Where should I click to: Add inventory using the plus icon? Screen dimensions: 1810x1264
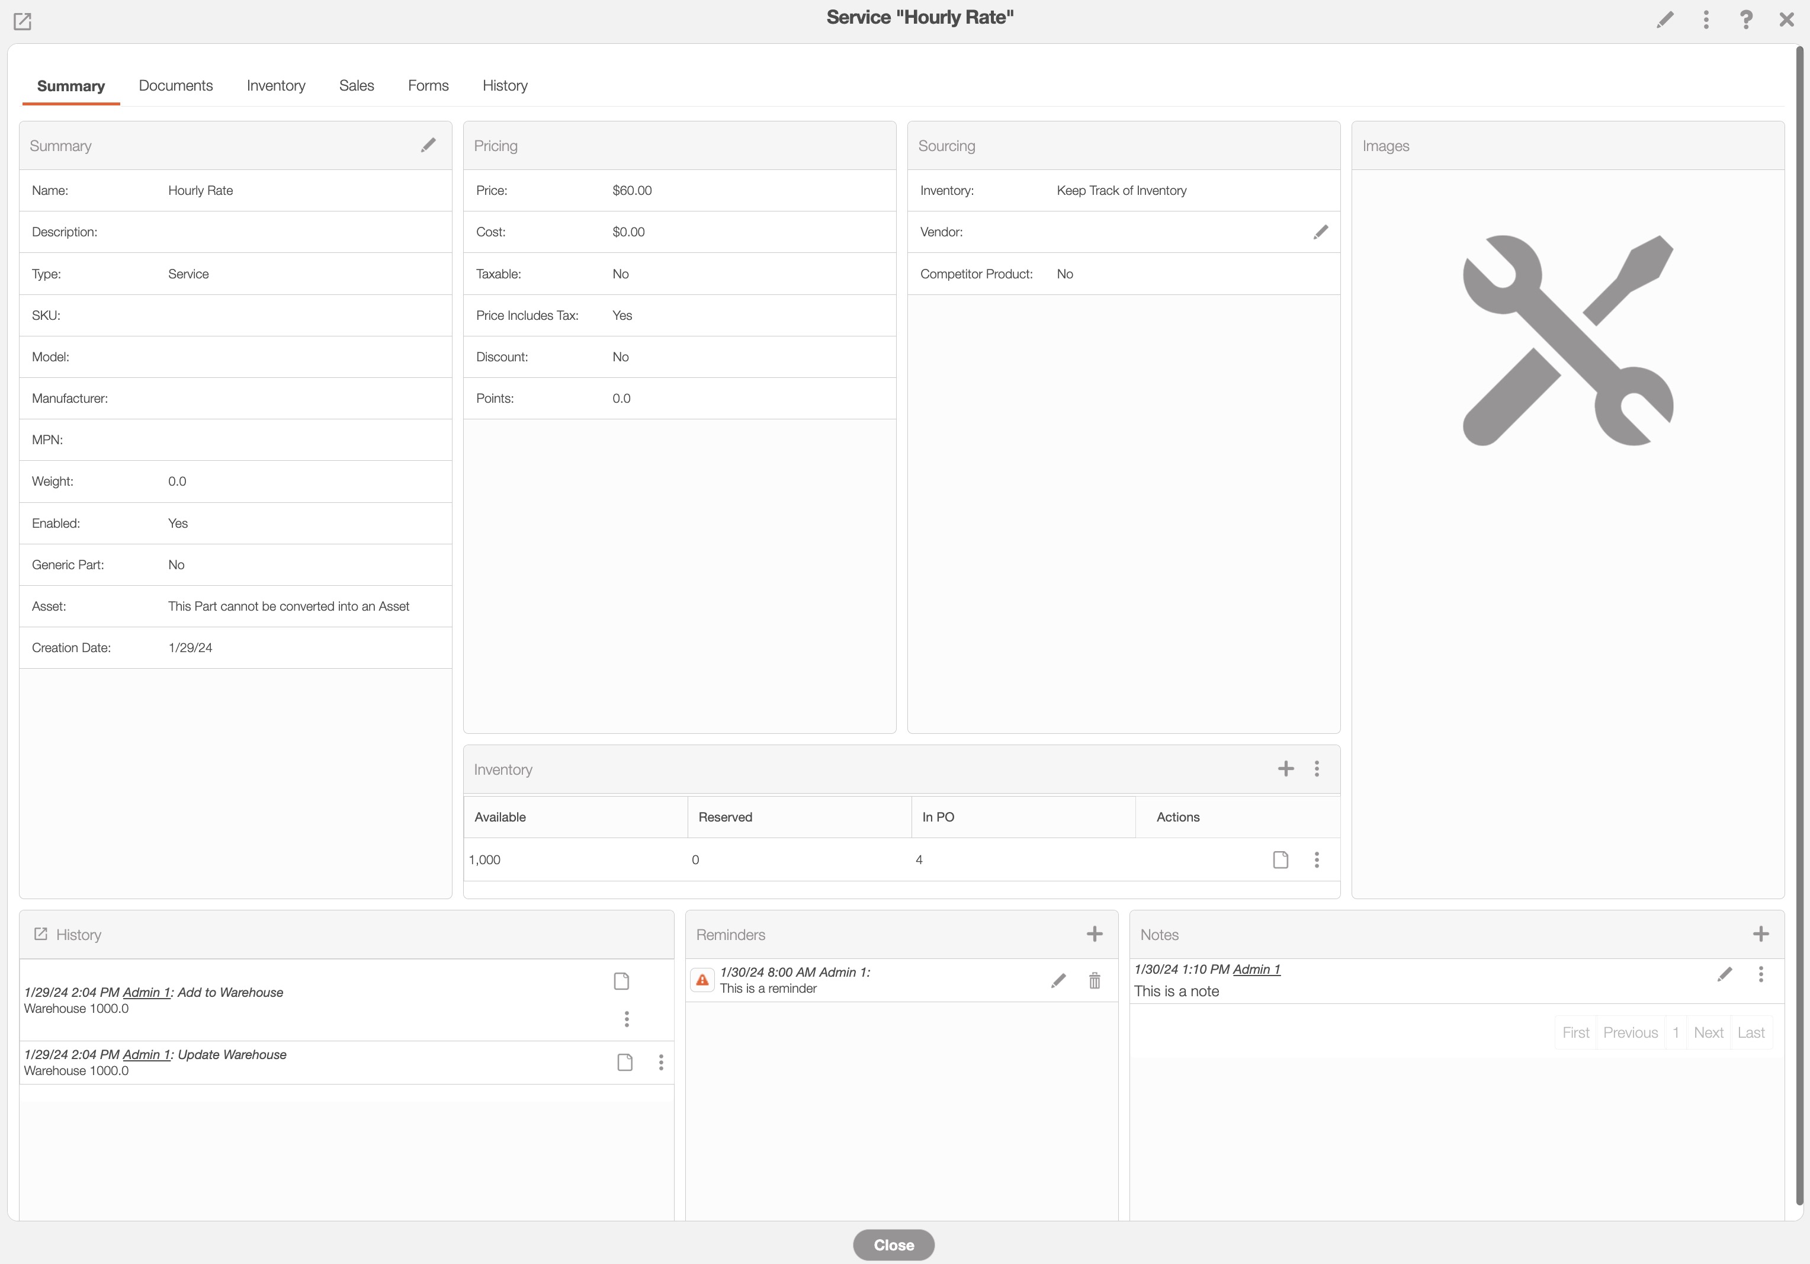coord(1285,769)
